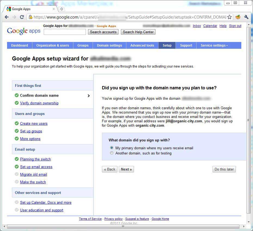The height and width of the screenshot is (231, 253).
Task: Click the gray circle beside Set up Calendar, Docs
Action: [x=17, y=202]
